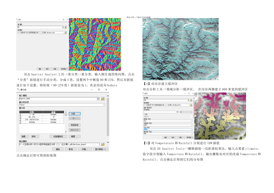The image size is (274, 193).
Task: Click the 加载 load button
Action: [x=25, y=136]
